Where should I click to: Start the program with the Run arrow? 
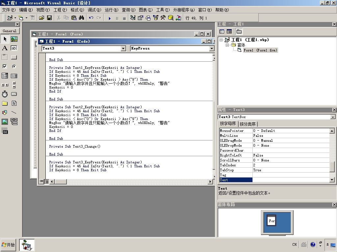click(x=110, y=18)
